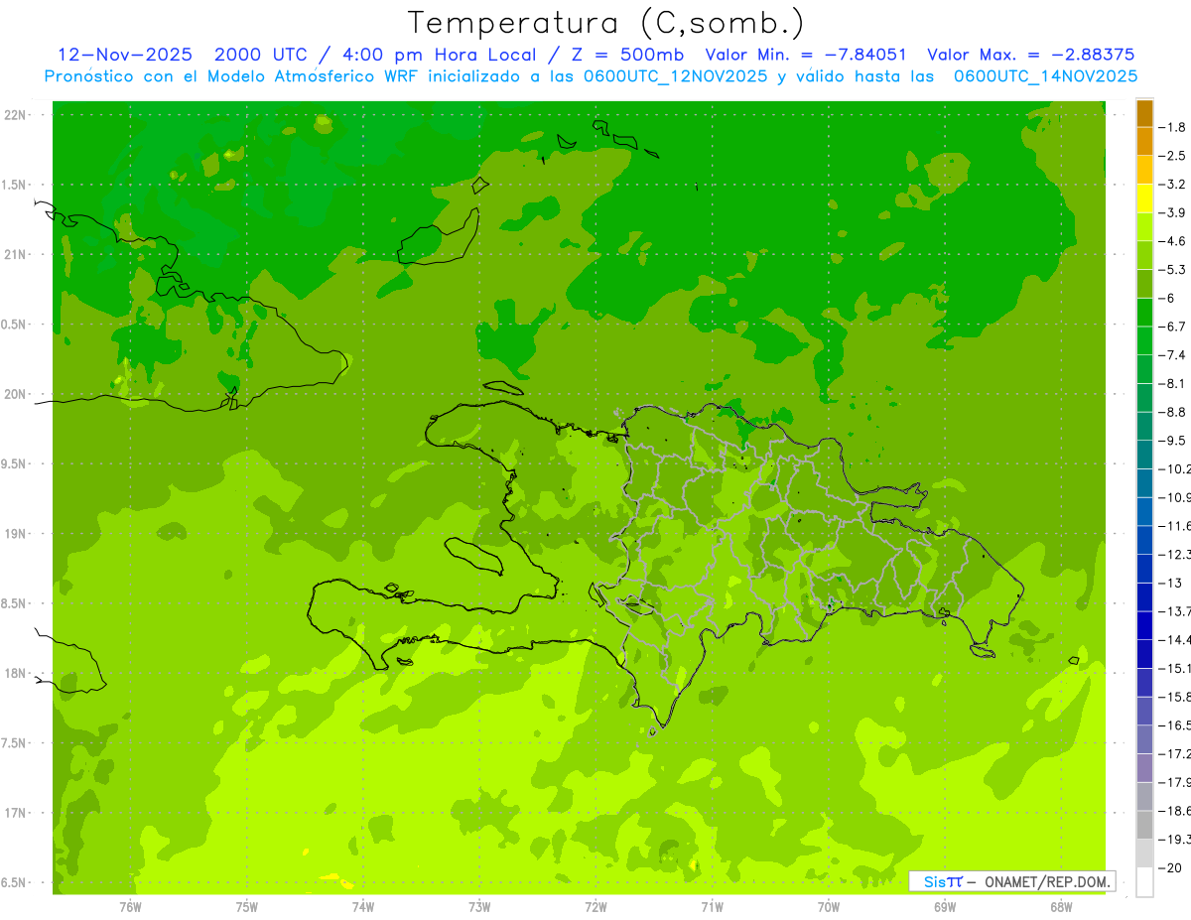Image resolution: width=1191 pixels, height=920 pixels.
Task: Click the '69W' longitude axis label
Action: [x=945, y=907]
